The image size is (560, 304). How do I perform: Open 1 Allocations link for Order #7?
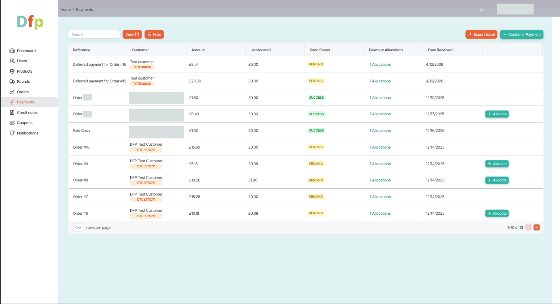click(x=380, y=197)
